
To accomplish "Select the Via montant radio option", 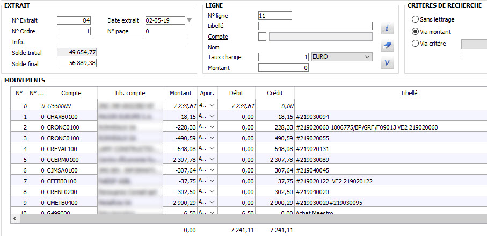I will click(415, 32).
